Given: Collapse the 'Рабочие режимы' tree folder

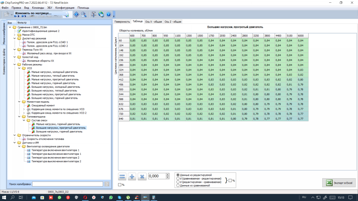Looking at the screenshot, I should coord(14,64).
